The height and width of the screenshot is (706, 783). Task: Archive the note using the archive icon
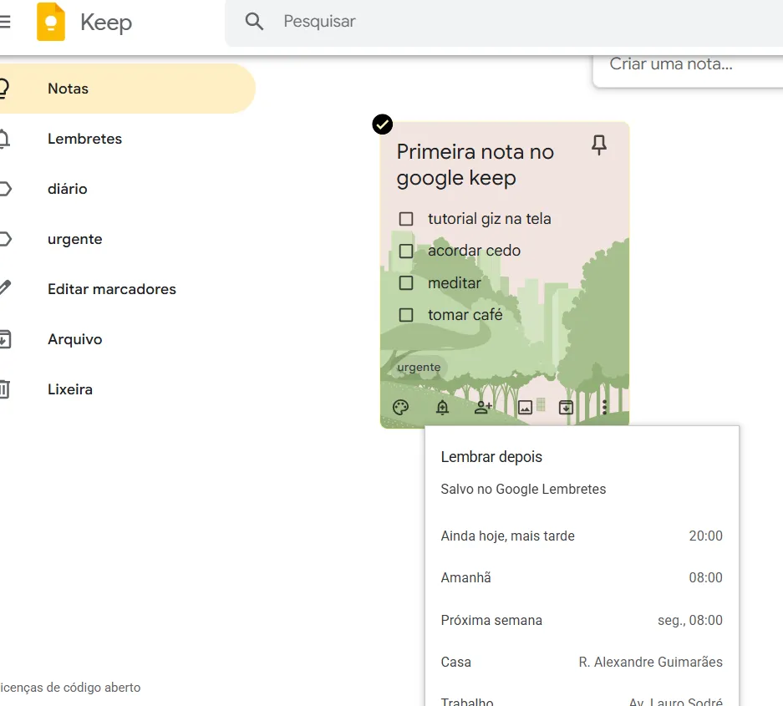(x=566, y=408)
